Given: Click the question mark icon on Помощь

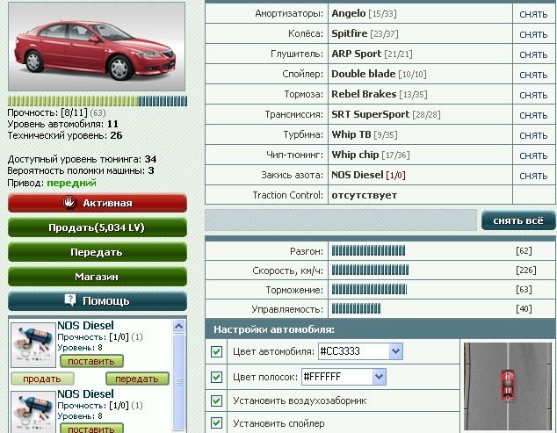Looking at the screenshot, I should click(x=70, y=300).
